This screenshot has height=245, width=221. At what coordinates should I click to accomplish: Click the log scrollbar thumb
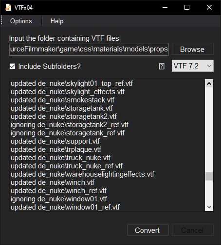point(209,176)
